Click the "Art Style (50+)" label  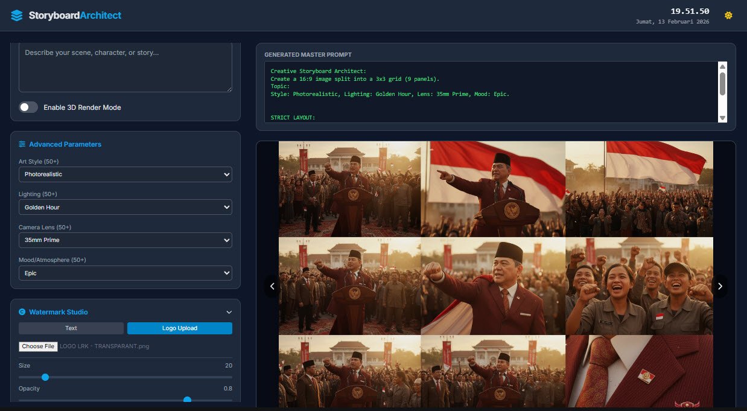(39, 162)
